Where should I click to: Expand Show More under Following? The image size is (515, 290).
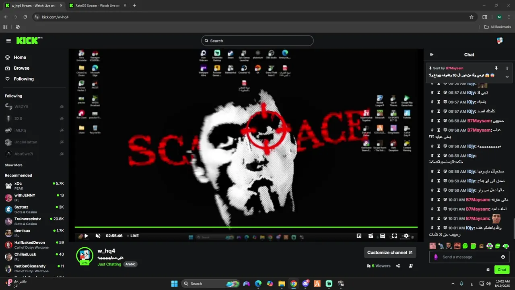coord(14,165)
